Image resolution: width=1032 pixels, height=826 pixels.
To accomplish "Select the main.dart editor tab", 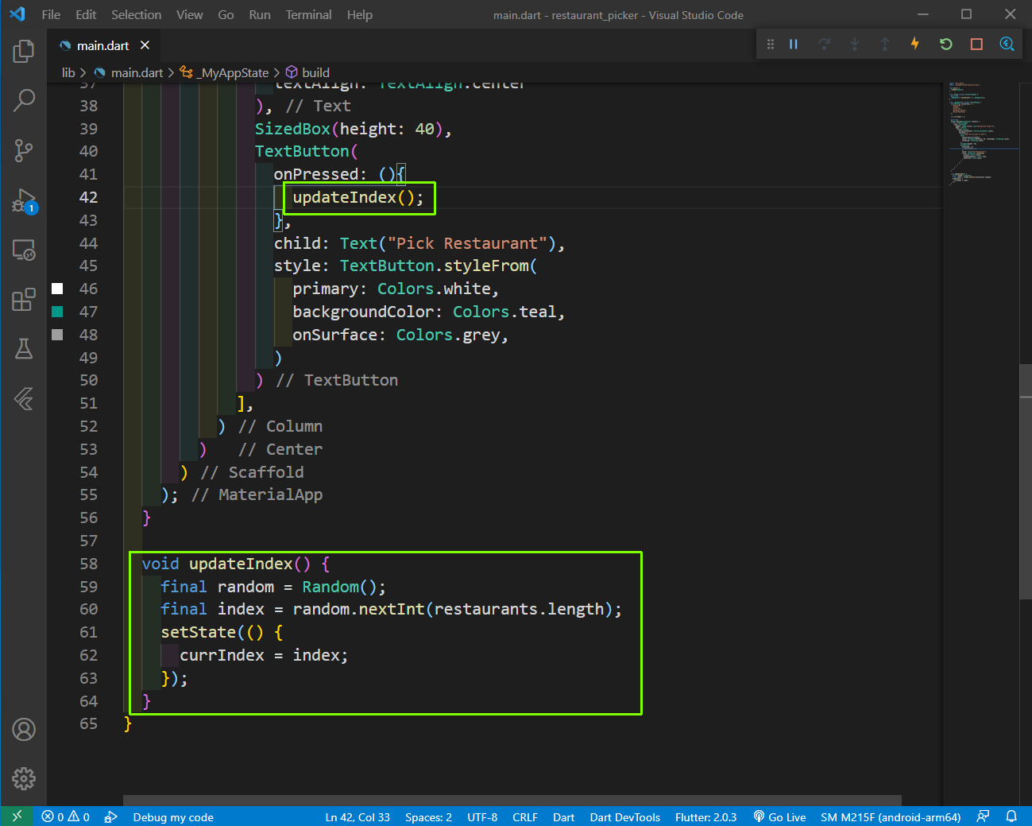I will point(103,45).
